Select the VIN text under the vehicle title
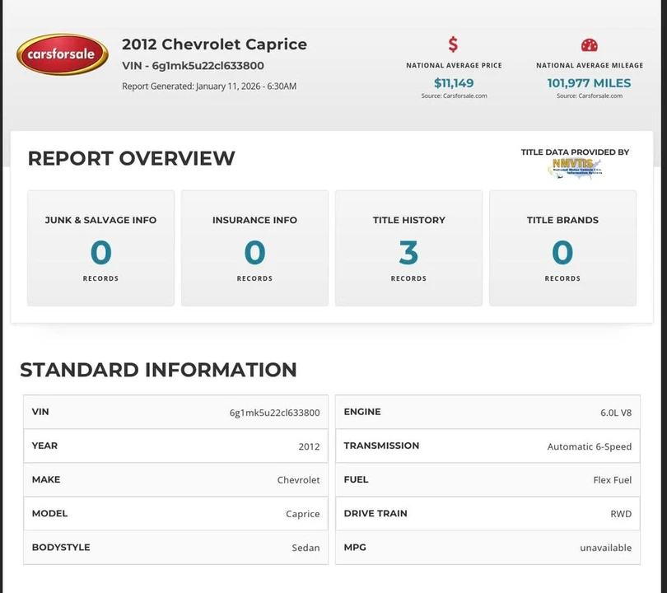Viewport: 667px width, 593px height. [x=193, y=66]
